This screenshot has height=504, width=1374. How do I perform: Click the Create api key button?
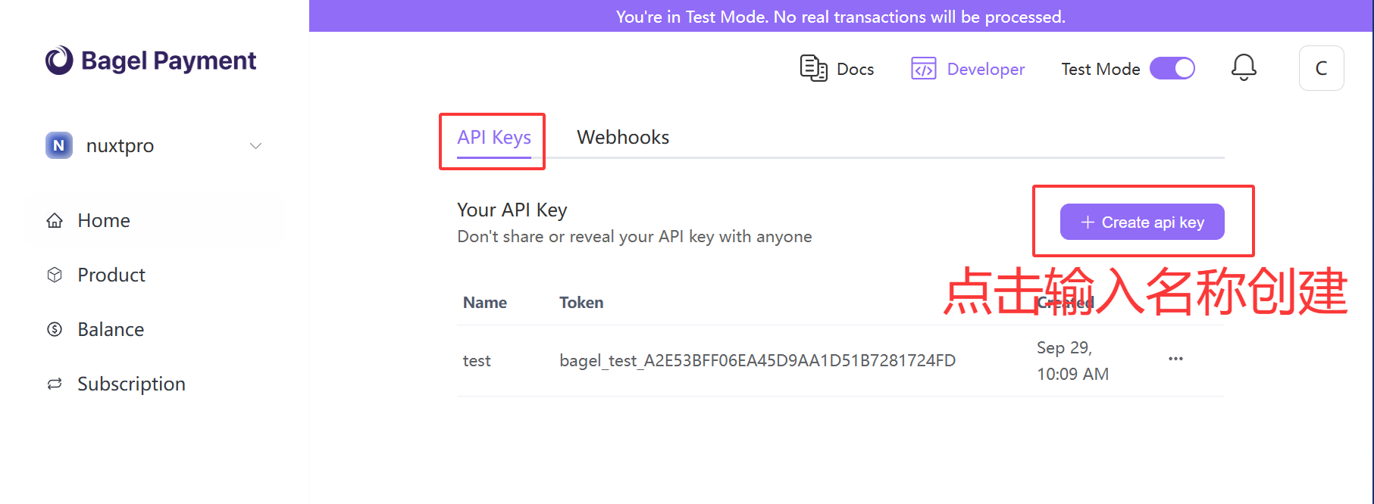pos(1142,222)
